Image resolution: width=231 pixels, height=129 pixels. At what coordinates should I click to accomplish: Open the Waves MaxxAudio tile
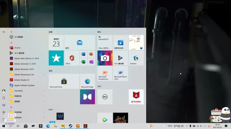click(x=60, y=116)
